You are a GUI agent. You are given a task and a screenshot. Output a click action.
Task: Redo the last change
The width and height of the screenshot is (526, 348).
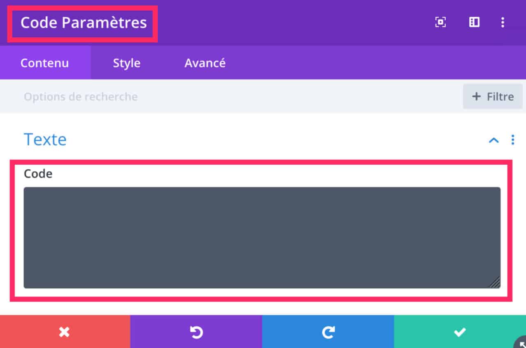(x=328, y=332)
